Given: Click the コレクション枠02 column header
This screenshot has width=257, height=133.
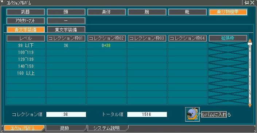Looking at the screenshot, I should (106, 38).
